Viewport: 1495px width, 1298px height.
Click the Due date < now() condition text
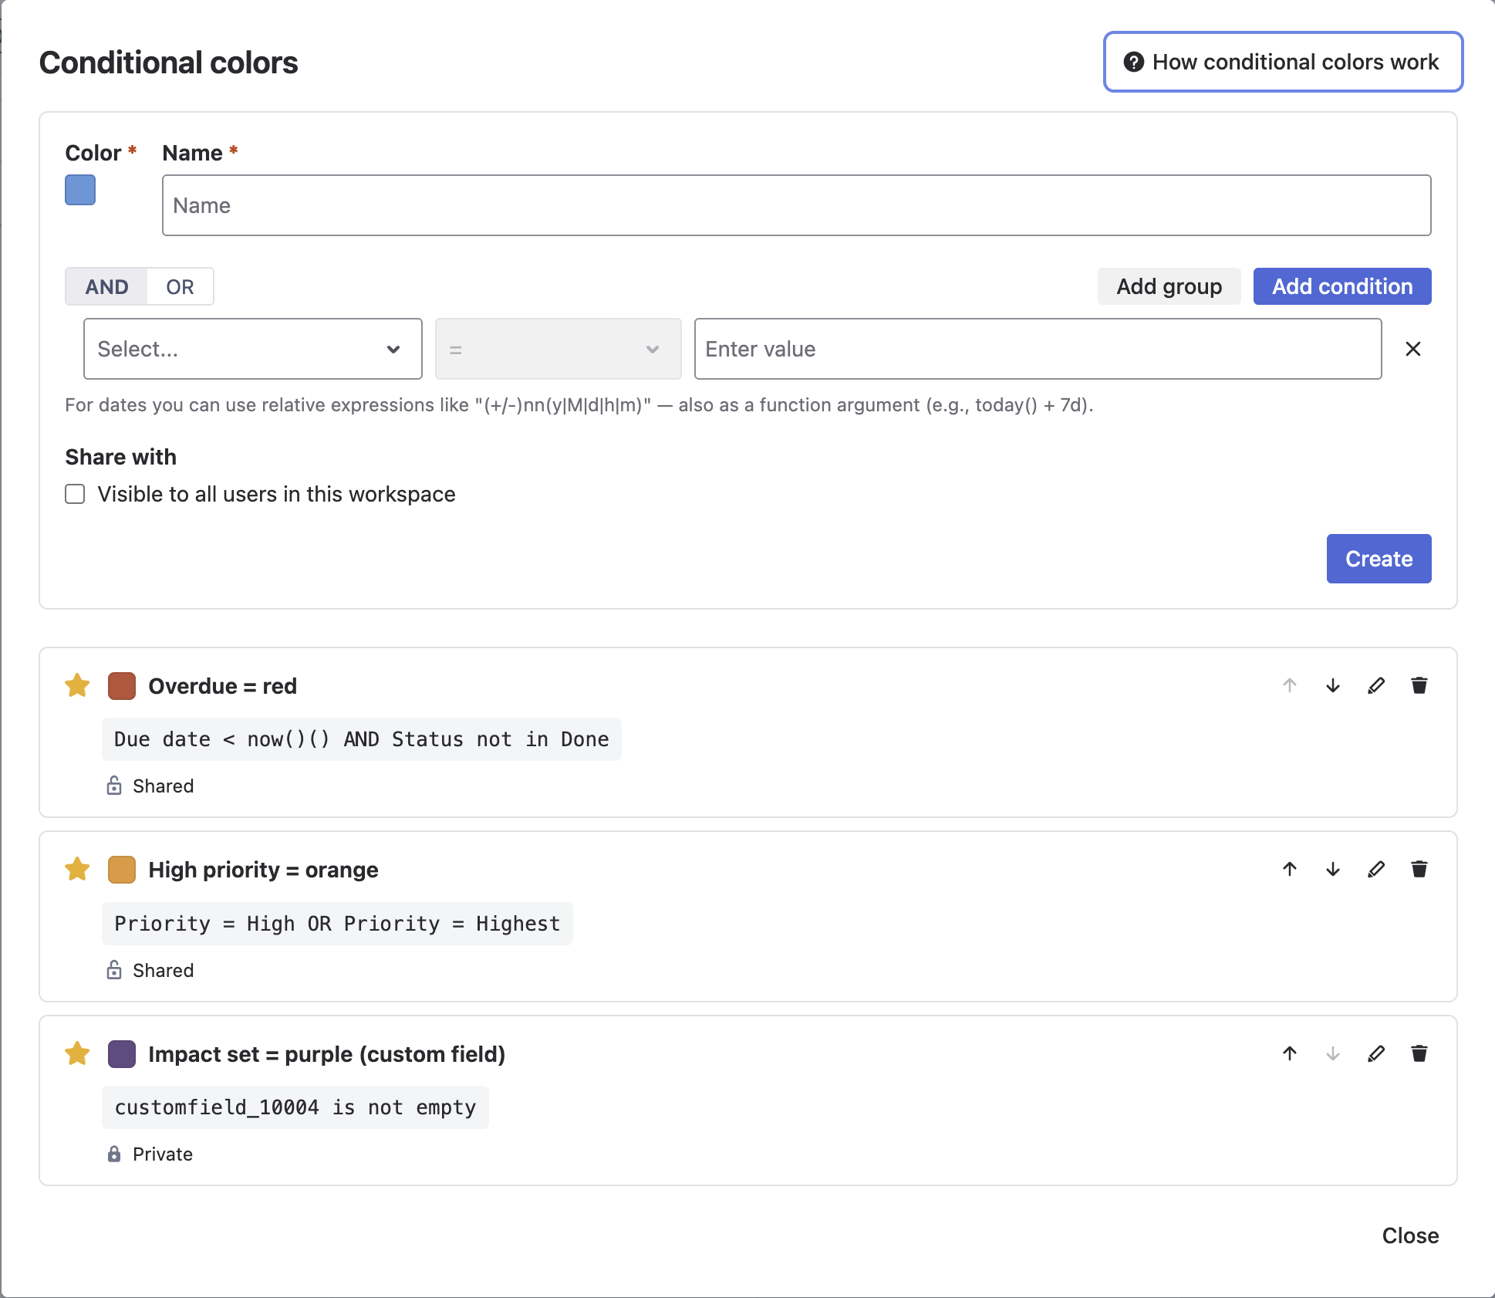coord(362,739)
